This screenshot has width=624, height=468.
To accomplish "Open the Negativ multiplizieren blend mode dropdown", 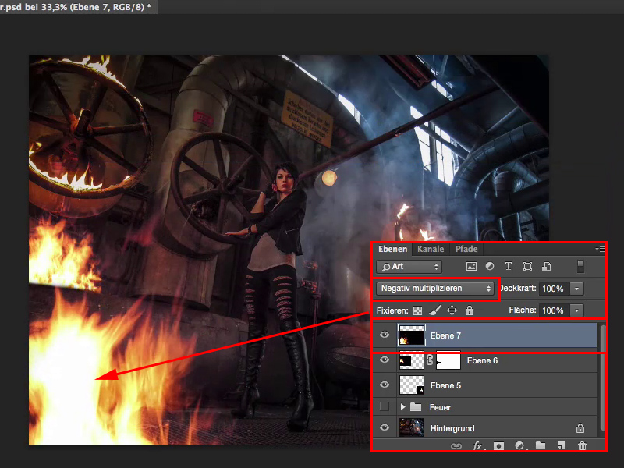I will 435,289.
